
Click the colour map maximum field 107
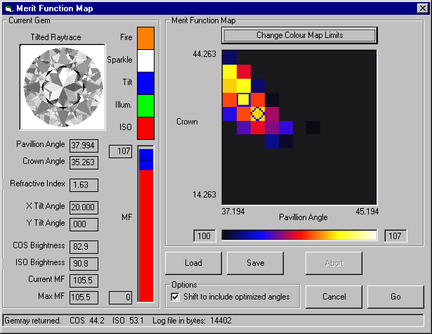(x=395, y=236)
